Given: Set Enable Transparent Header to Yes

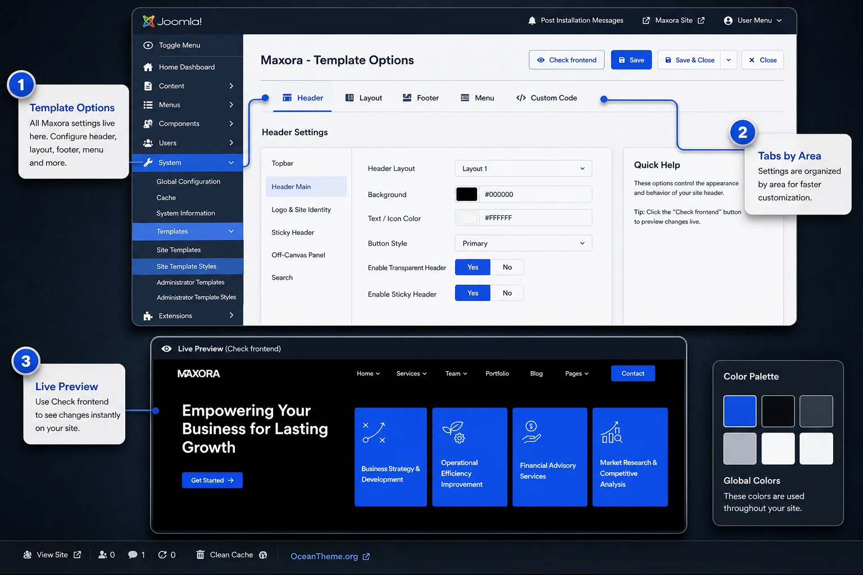Looking at the screenshot, I should coord(473,267).
